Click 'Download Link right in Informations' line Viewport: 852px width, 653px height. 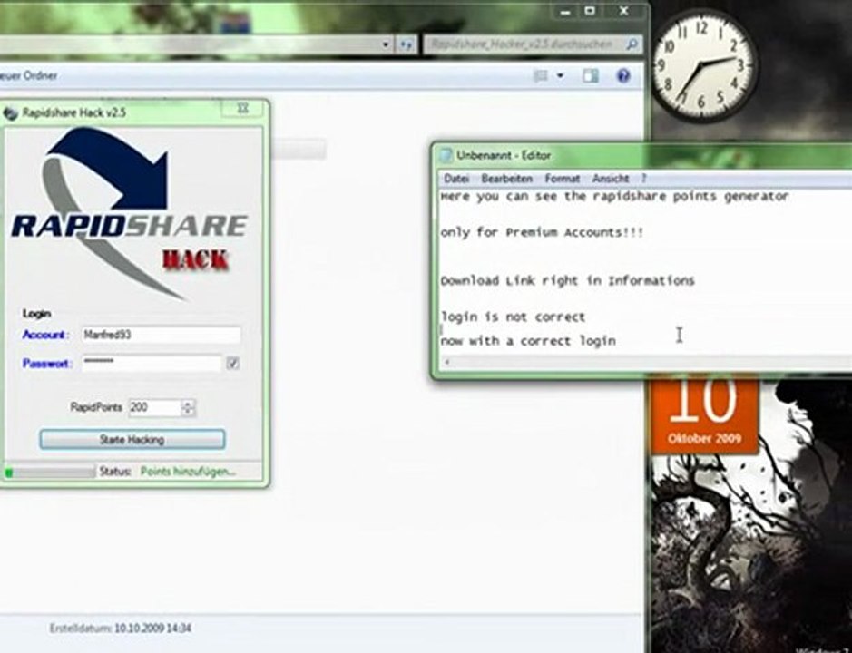[567, 281]
